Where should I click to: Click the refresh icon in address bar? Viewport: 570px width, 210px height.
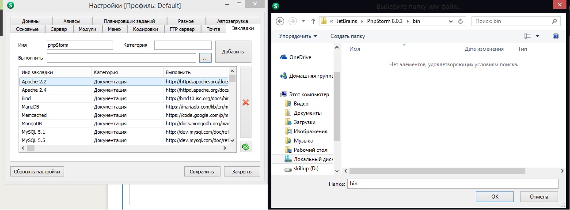coord(460,21)
